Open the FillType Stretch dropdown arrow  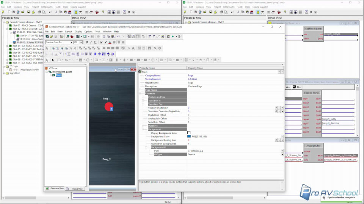click(282, 155)
